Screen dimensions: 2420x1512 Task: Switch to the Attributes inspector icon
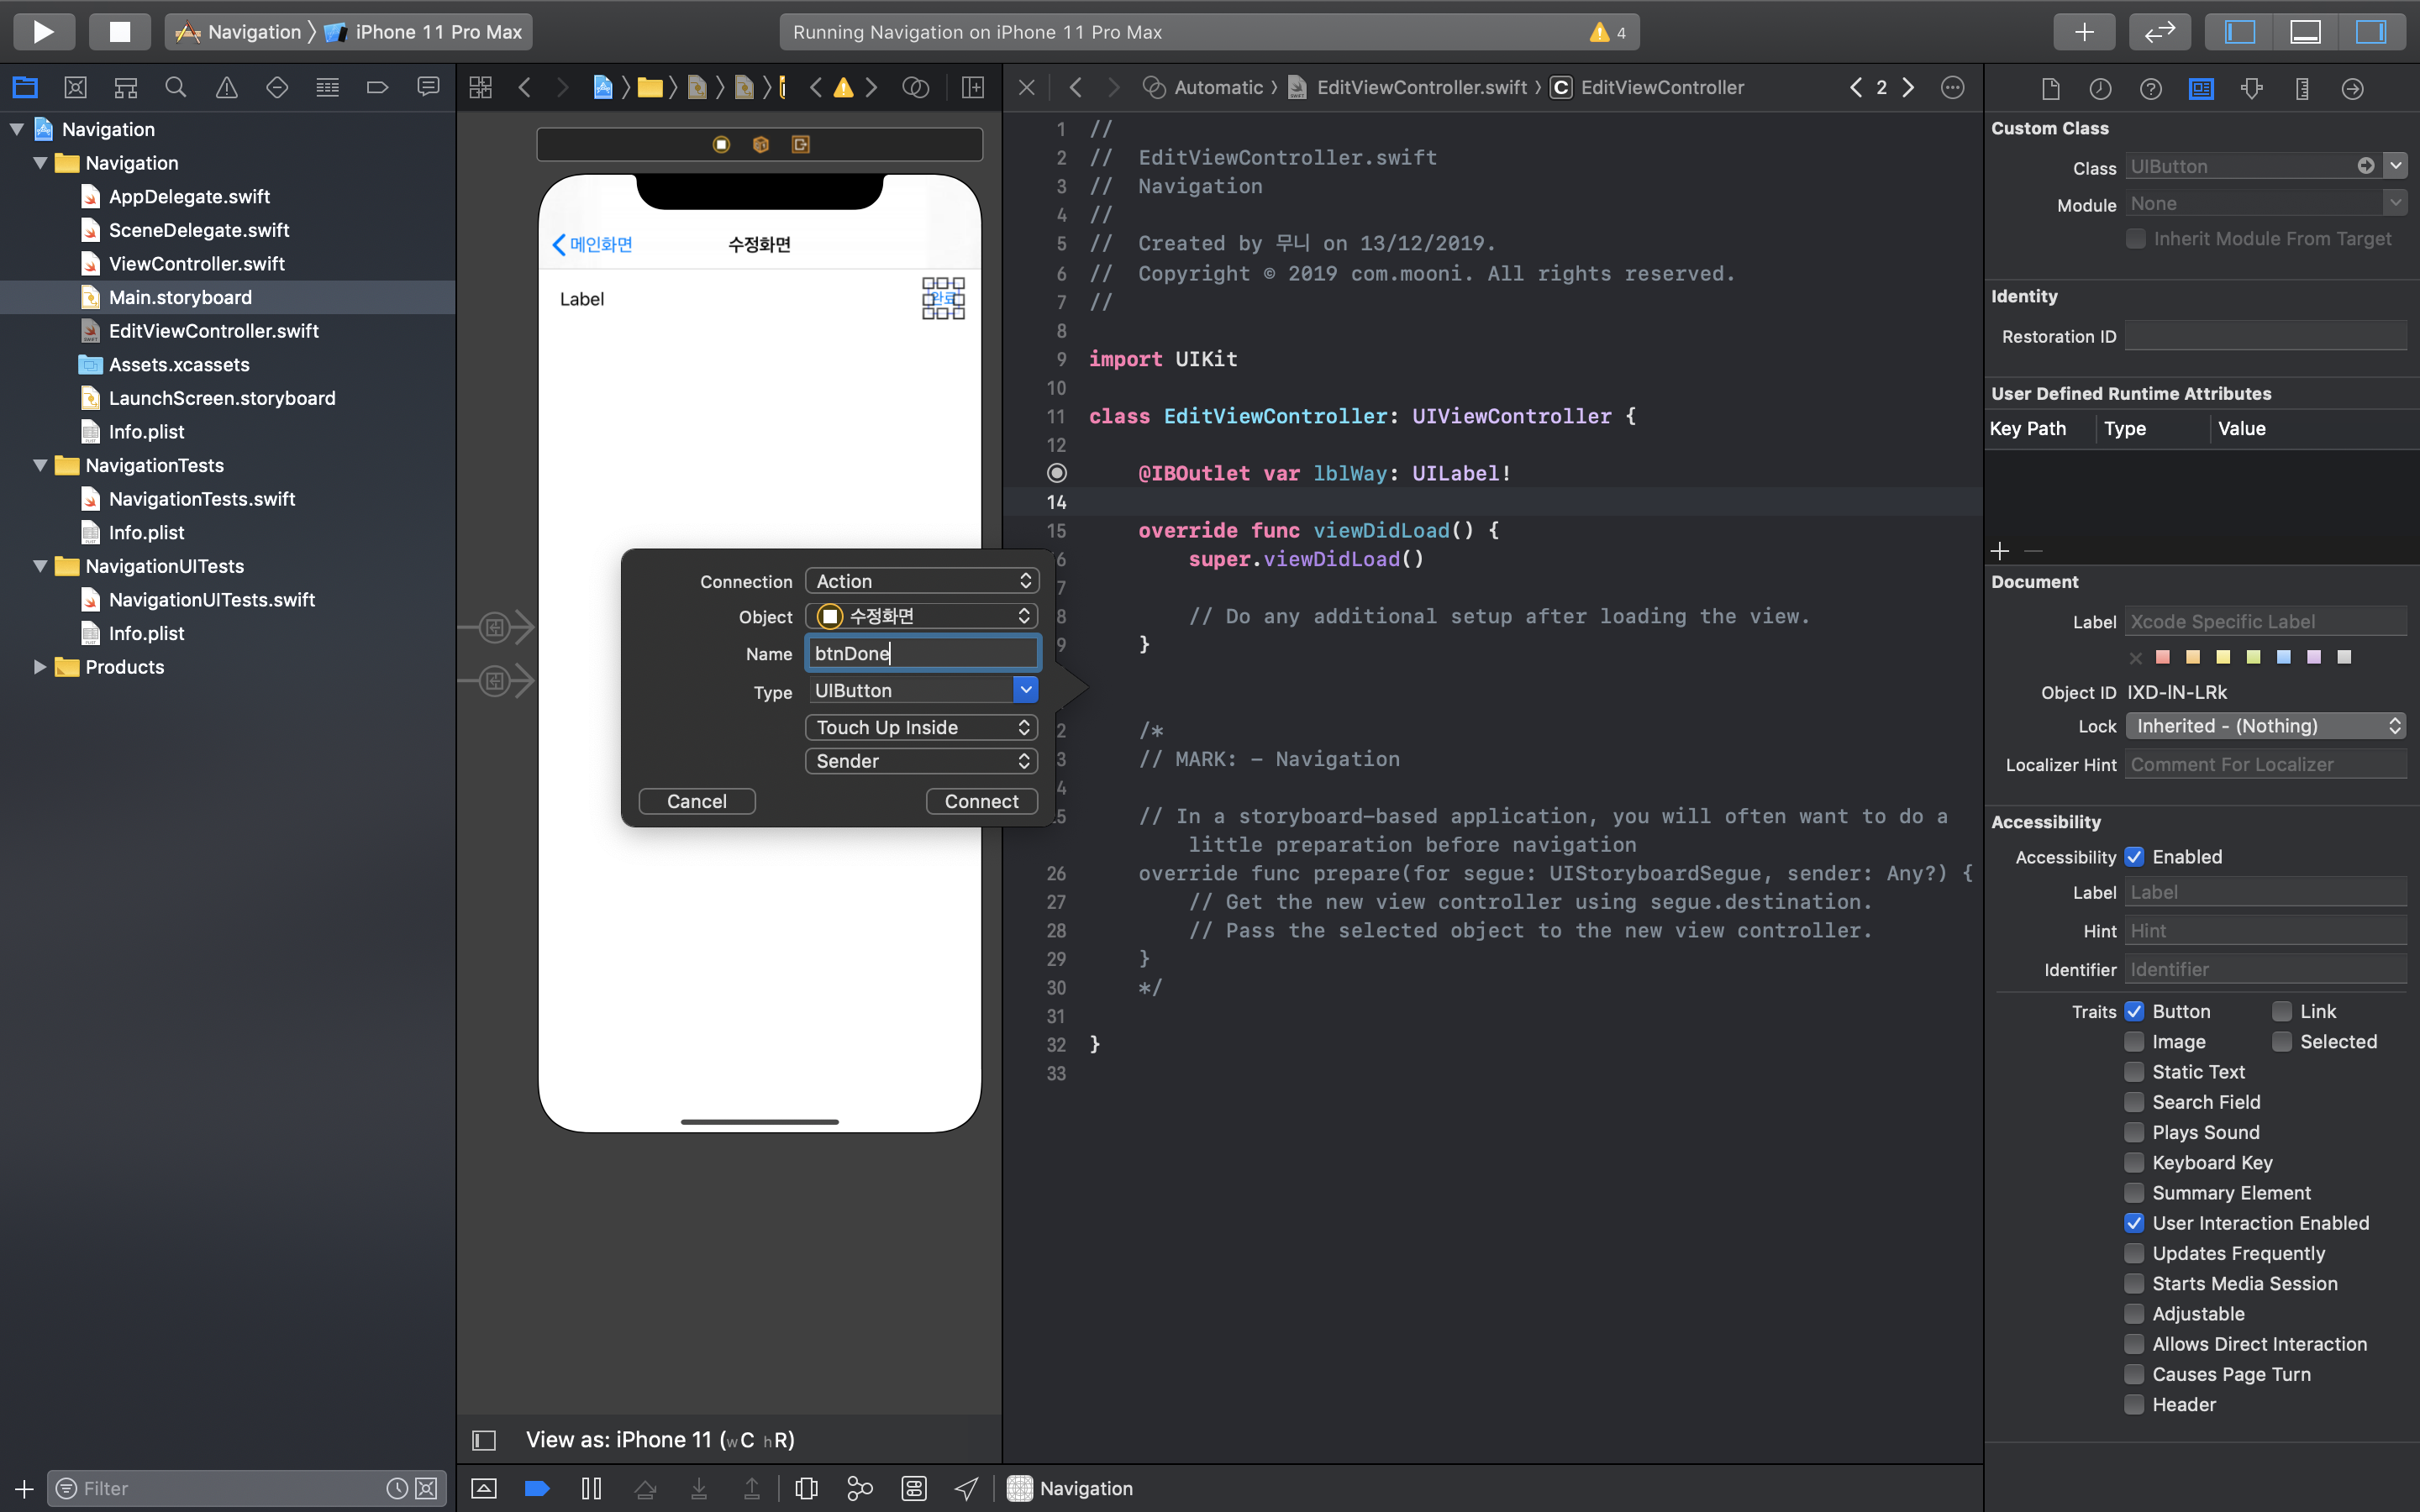click(x=2251, y=89)
